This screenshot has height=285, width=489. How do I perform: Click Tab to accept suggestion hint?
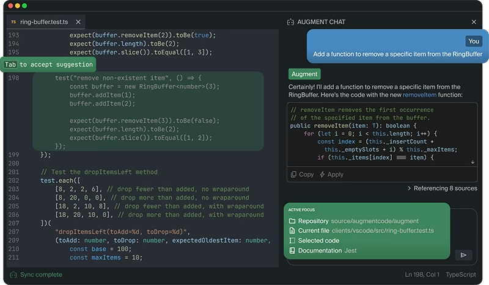48,65
